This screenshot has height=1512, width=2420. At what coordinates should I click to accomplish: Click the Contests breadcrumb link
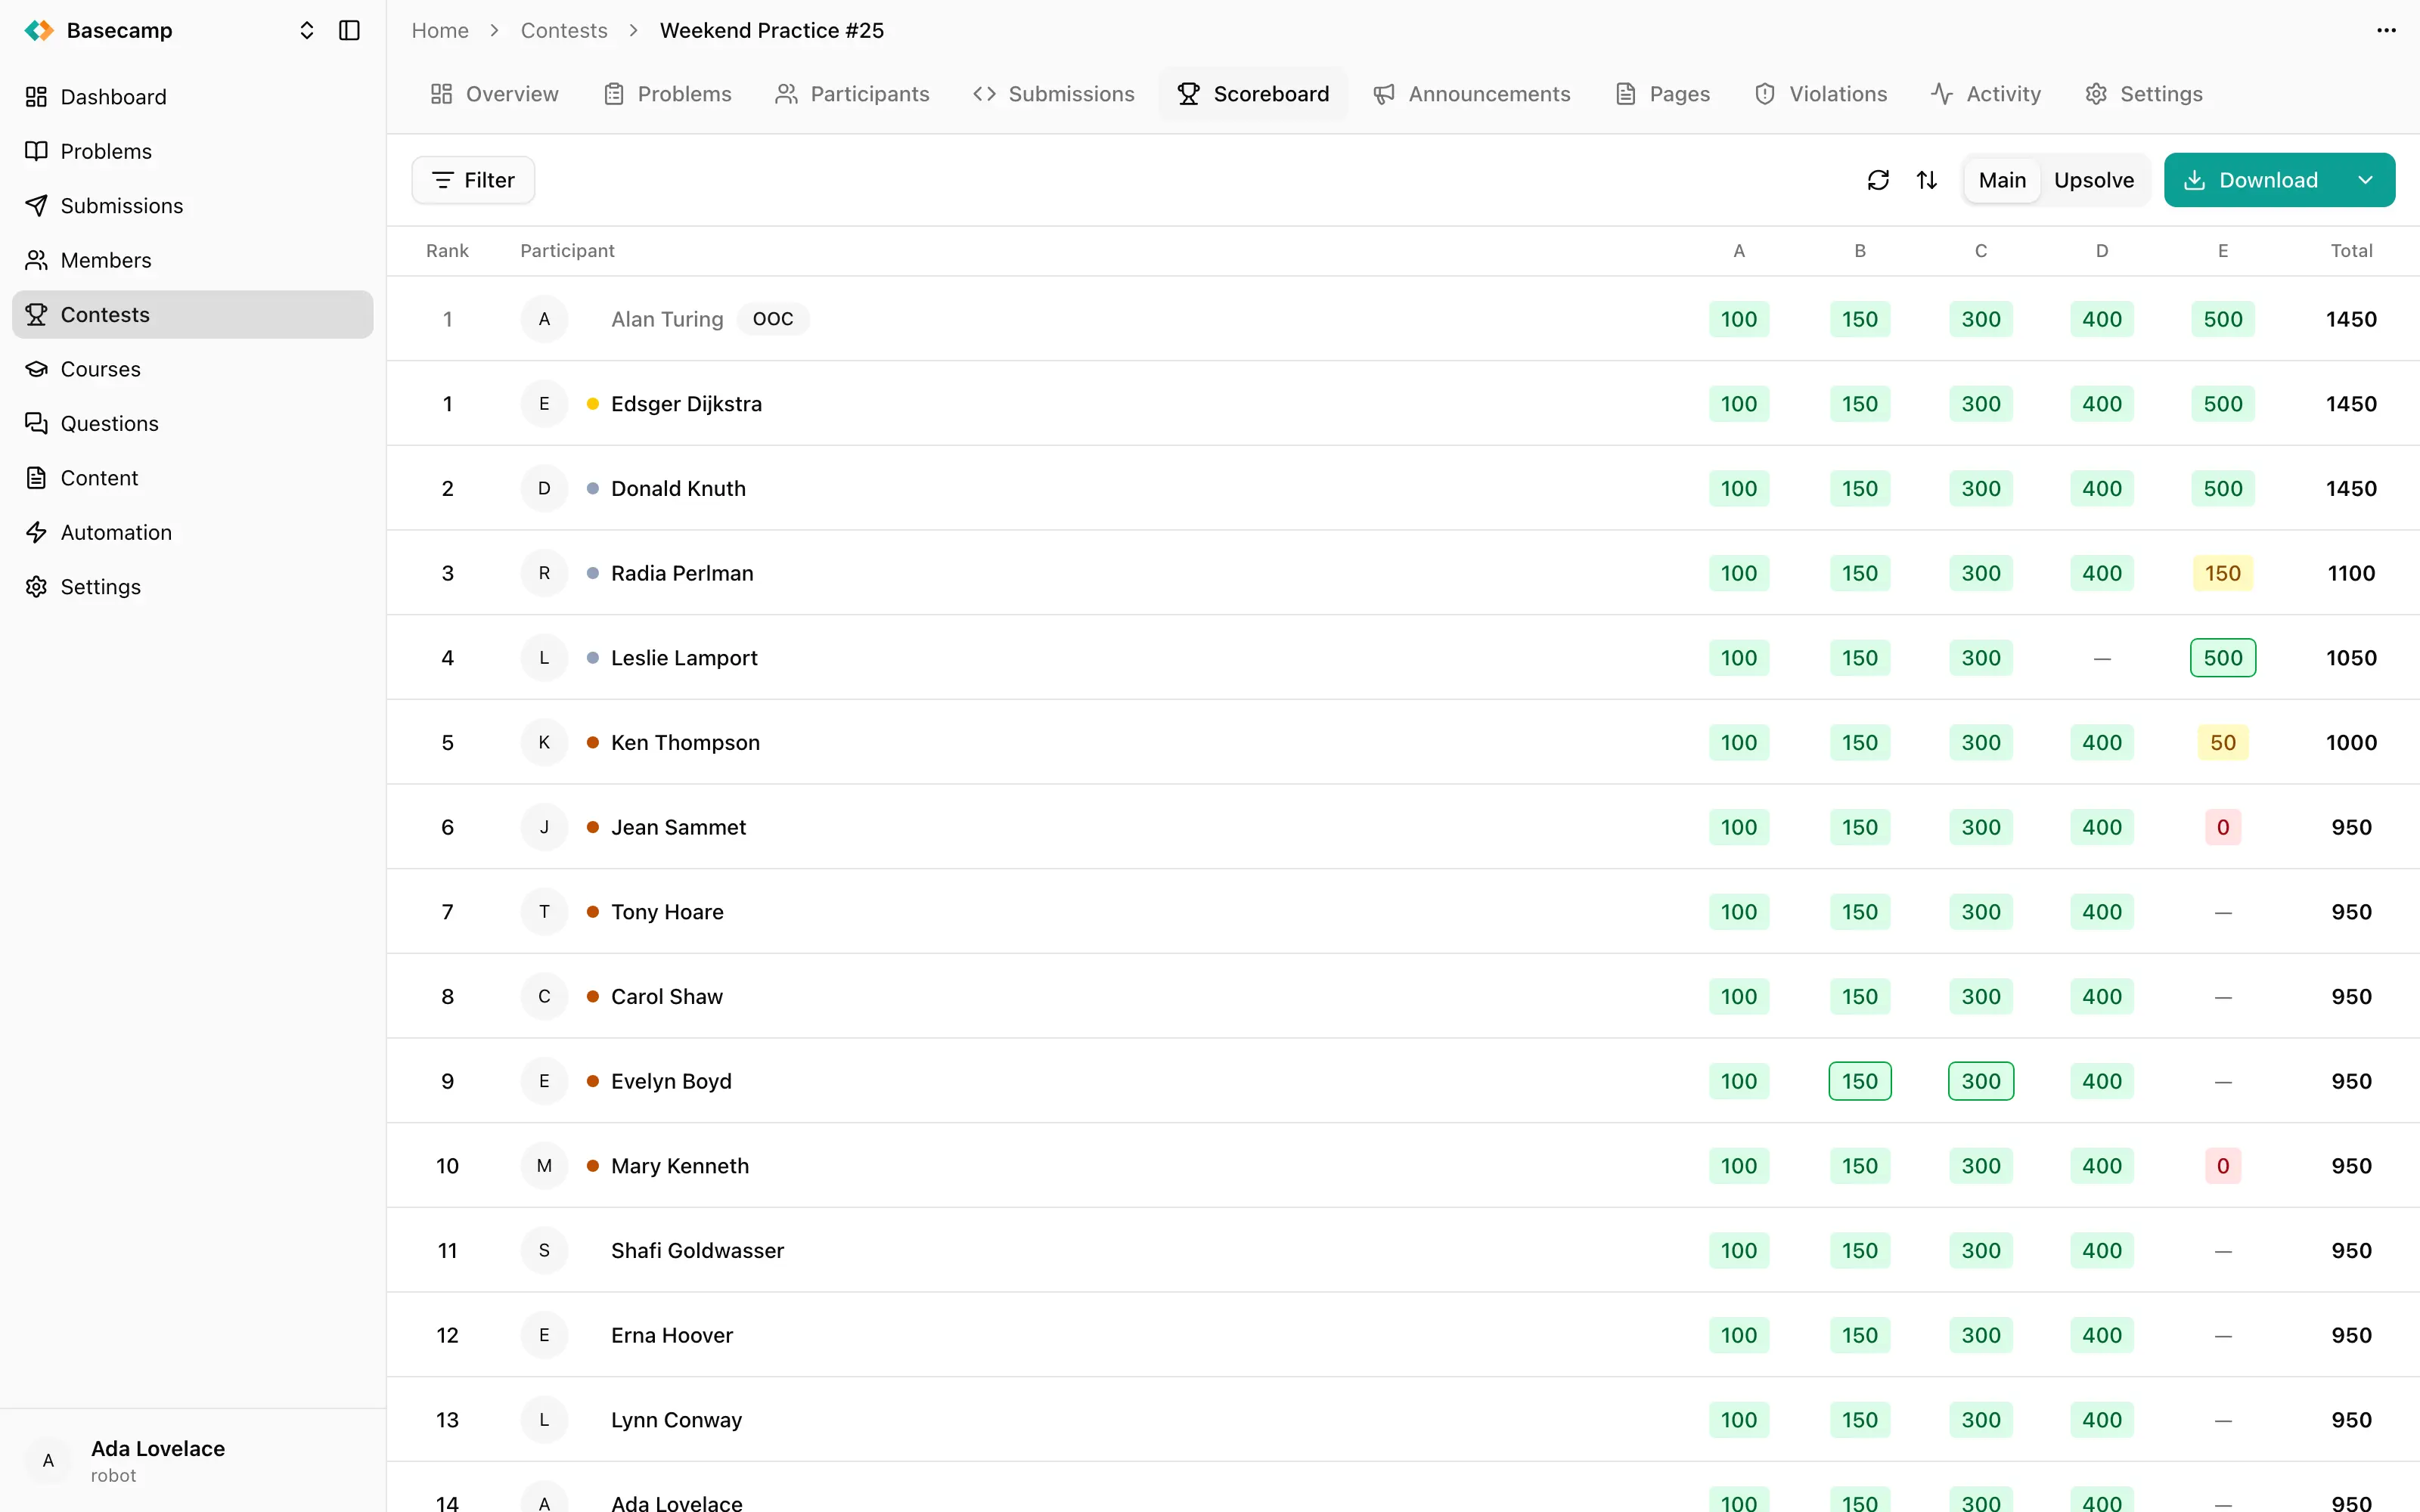pyautogui.click(x=564, y=31)
